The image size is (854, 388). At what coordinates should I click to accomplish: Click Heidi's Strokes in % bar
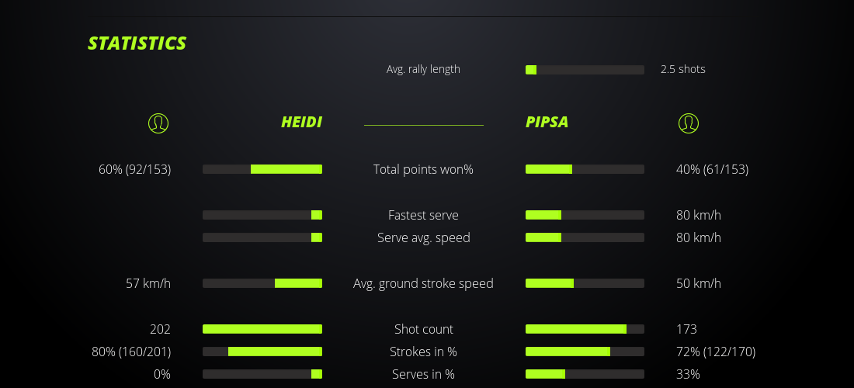coord(262,352)
